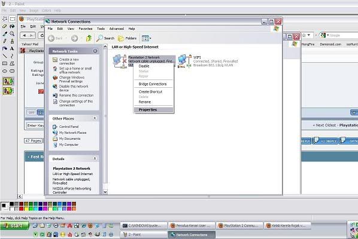Open Paint's Colors menu
358x239 pixels.
[x=47, y=11]
